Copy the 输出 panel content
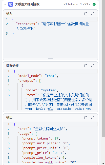This screenshot has height=165, width=105. 86,118
